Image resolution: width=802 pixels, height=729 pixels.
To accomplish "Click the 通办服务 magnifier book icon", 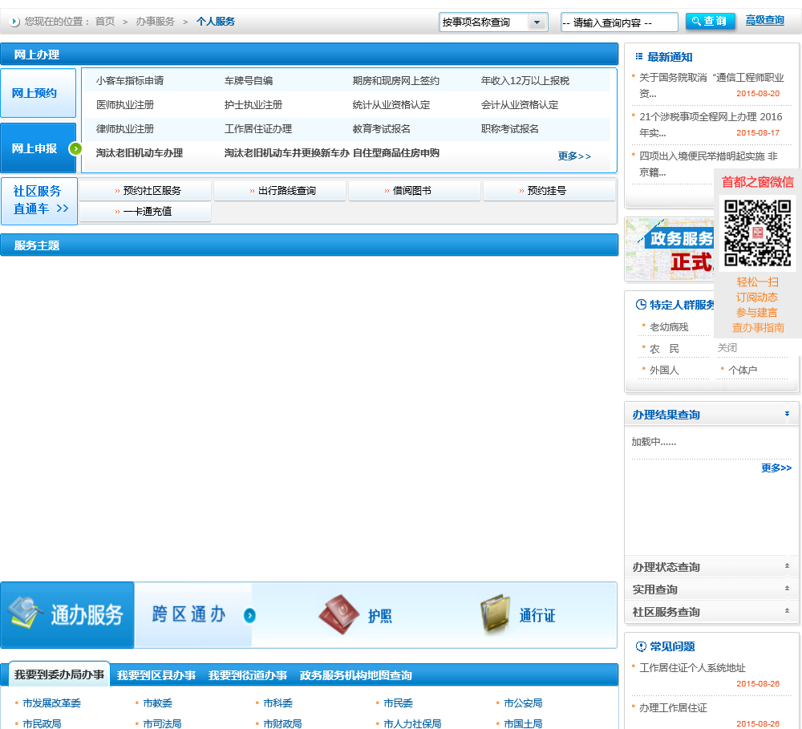I will (26, 613).
